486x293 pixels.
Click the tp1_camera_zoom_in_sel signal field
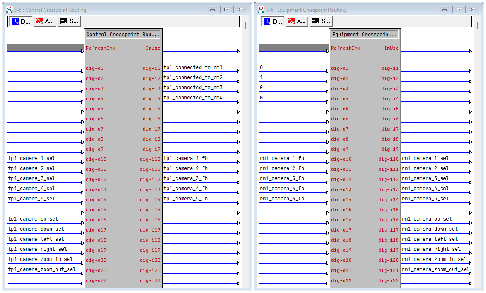pos(40,260)
